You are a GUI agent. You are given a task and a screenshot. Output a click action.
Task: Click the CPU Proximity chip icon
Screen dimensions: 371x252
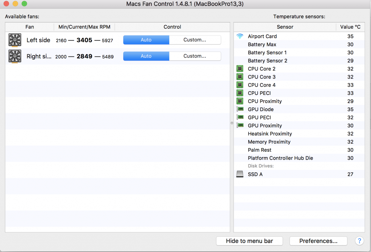(240, 101)
